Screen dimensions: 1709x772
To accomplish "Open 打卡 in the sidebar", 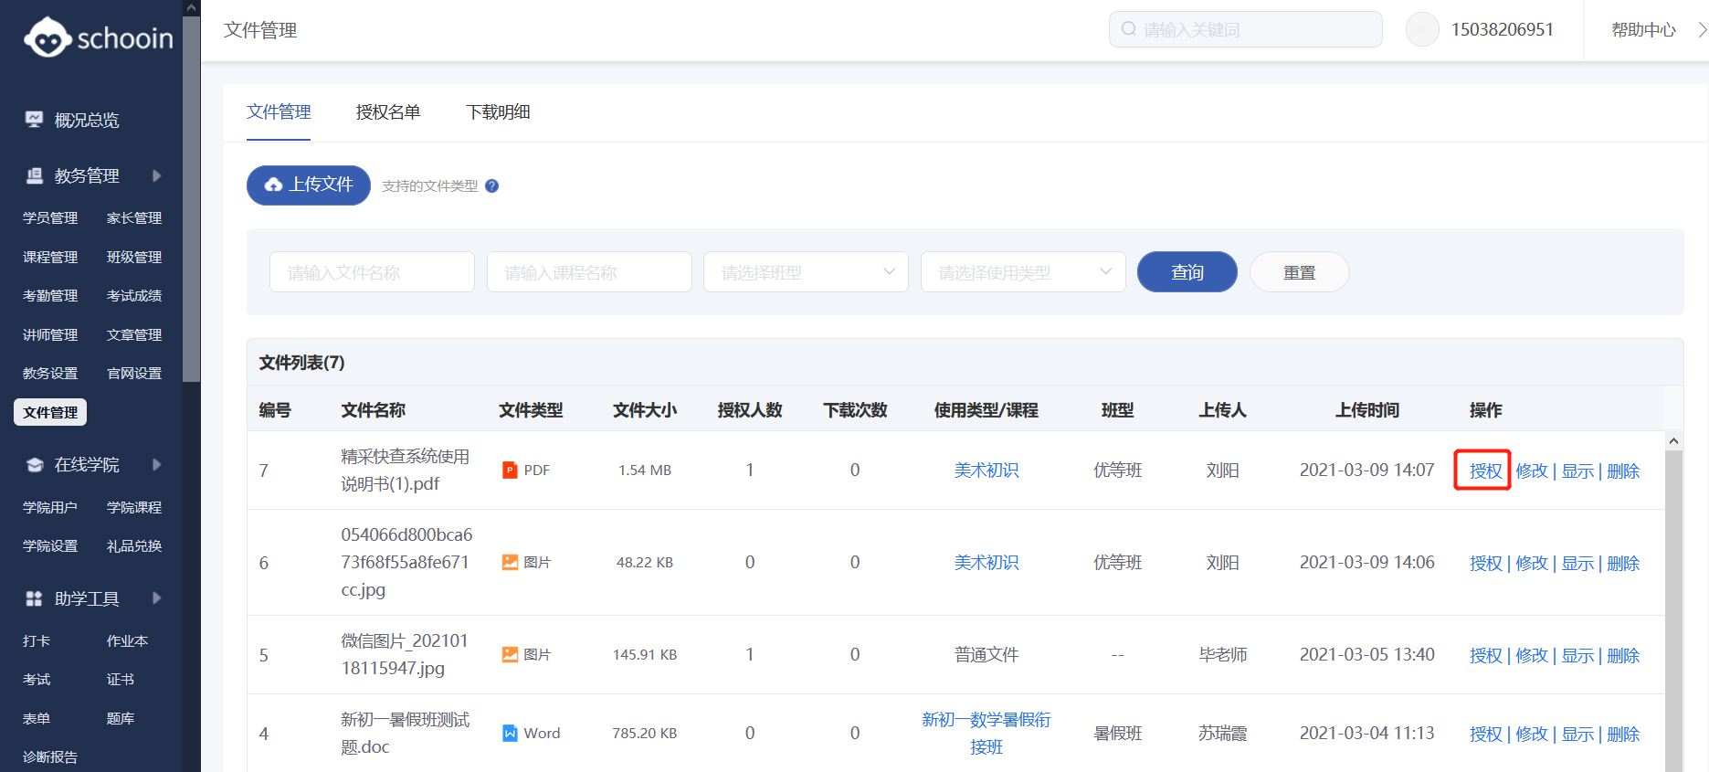I will click(37, 640).
